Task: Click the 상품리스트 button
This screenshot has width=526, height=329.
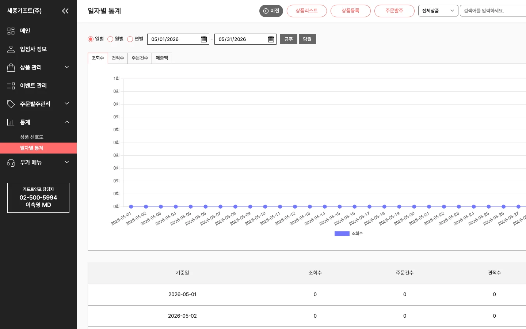Action: tap(307, 11)
